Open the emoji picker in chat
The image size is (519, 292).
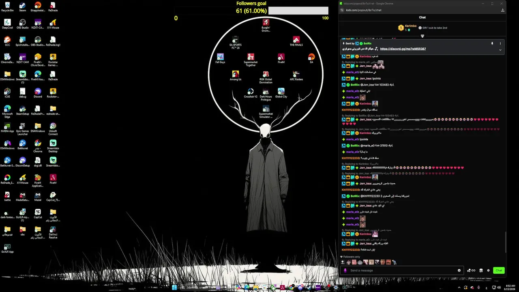pyautogui.click(x=459, y=271)
